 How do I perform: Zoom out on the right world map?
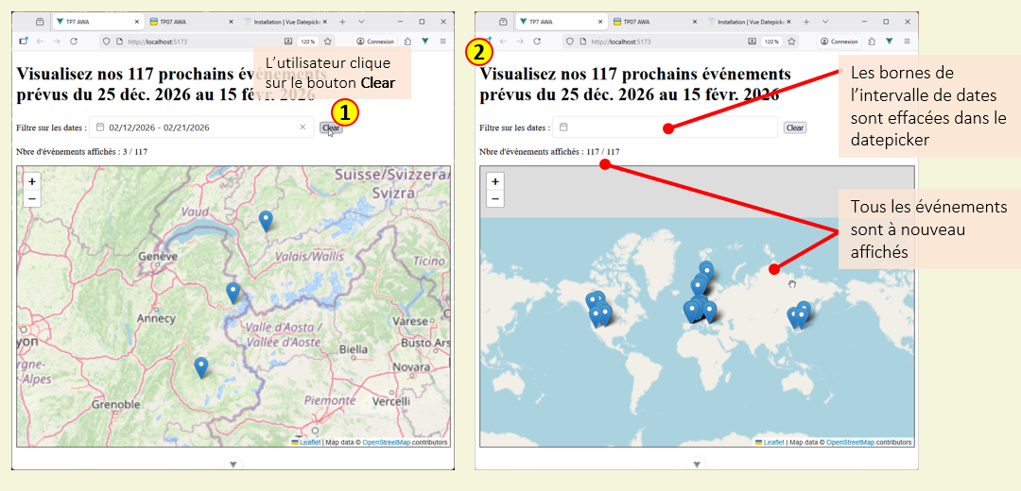[495, 198]
